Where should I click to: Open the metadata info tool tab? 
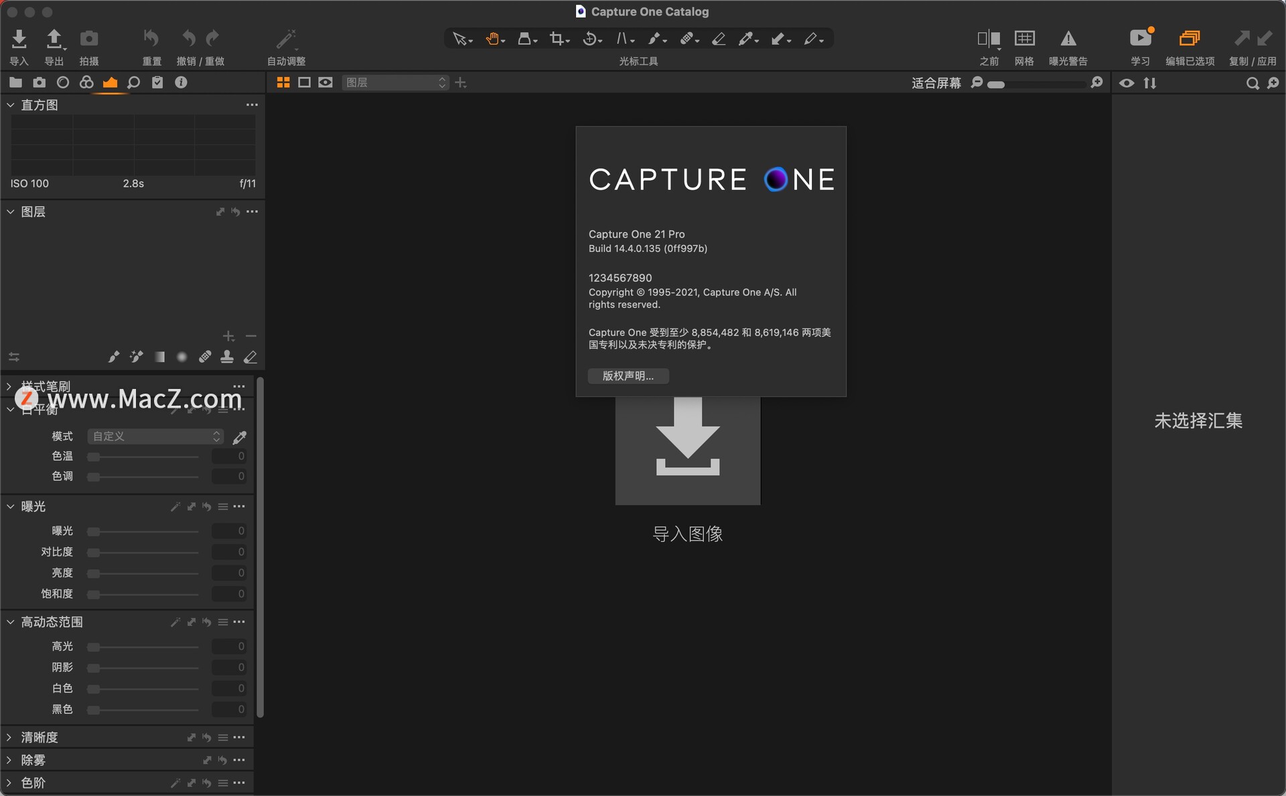coord(181,82)
